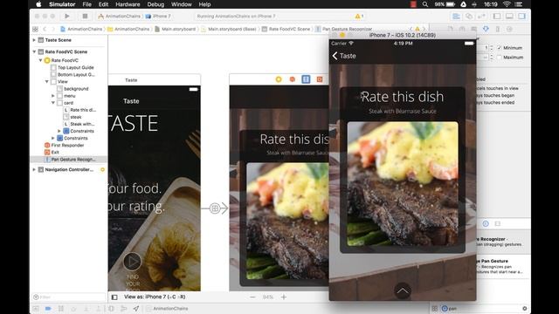Screen dimensions: 559x314
Task: Zoom out the storyboard canvas
Action: coord(252,297)
